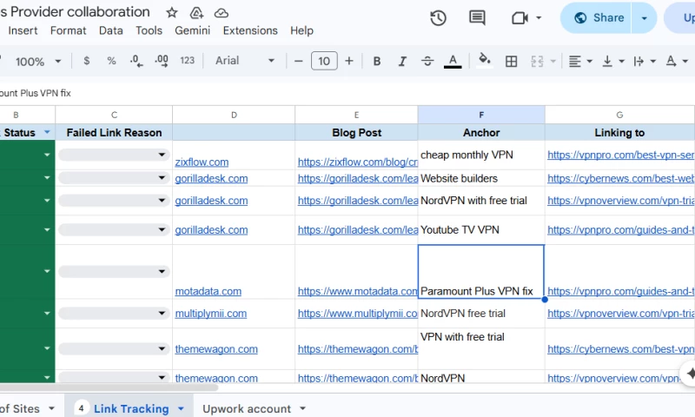Click merge cells icon
The height and width of the screenshot is (417, 695).
tap(537, 61)
